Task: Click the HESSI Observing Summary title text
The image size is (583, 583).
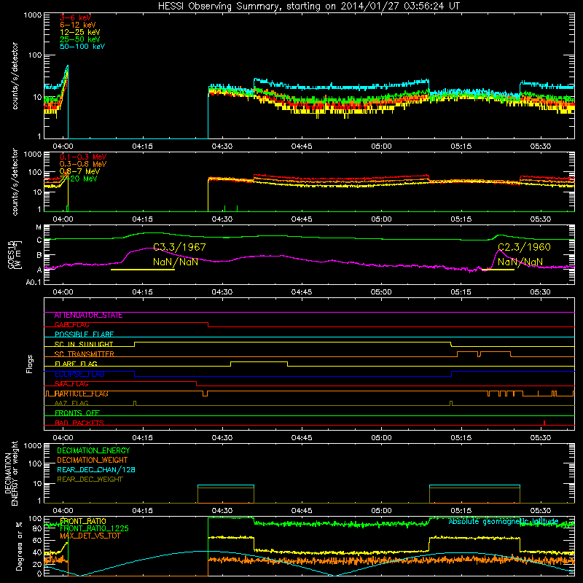Action: click(x=308, y=6)
